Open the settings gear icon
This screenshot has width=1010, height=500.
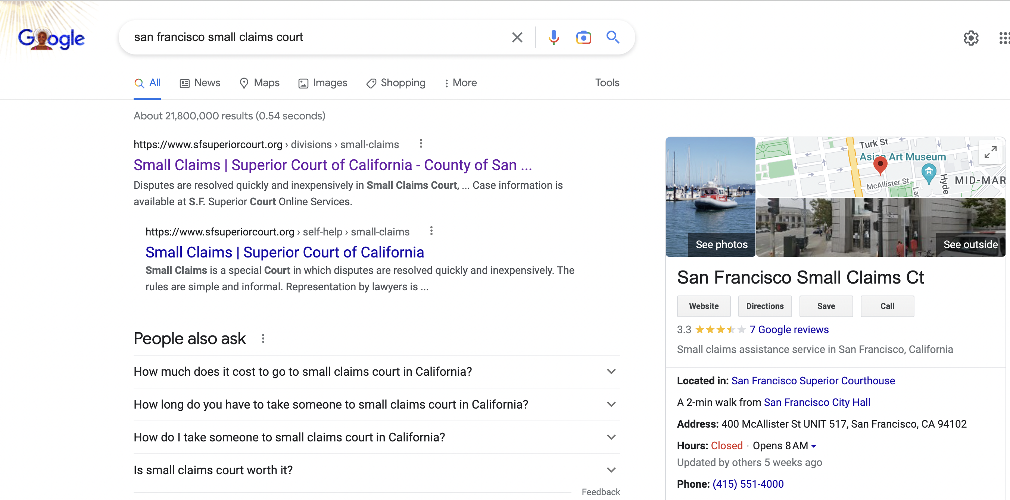[x=971, y=38]
